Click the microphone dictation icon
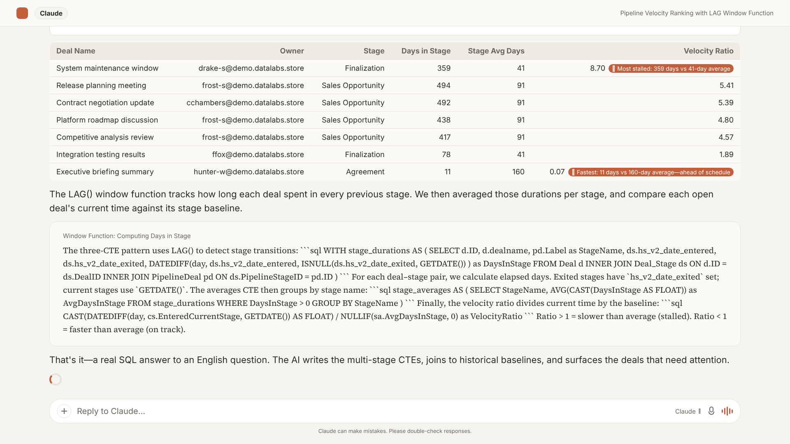This screenshot has height=444, width=790. tap(711, 411)
